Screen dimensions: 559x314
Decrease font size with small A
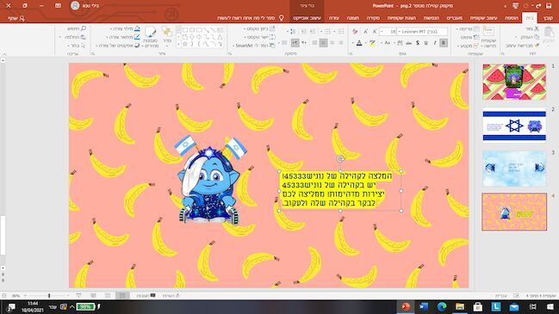coord(365,32)
